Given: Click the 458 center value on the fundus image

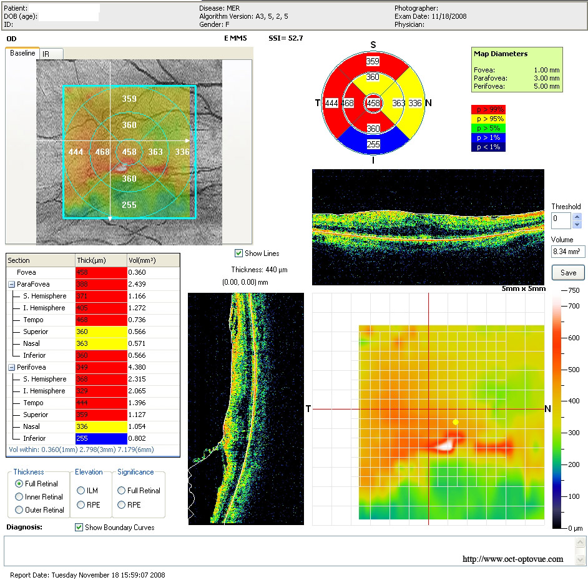Looking at the screenshot, I should [x=129, y=152].
